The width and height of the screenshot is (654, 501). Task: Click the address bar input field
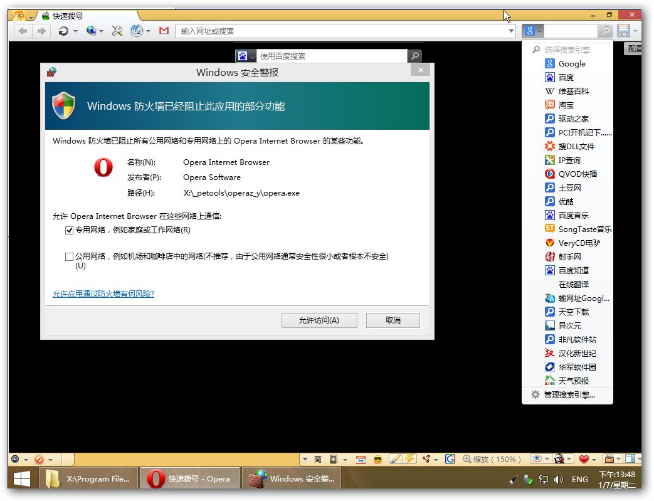pyautogui.click(x=342, y=31)
